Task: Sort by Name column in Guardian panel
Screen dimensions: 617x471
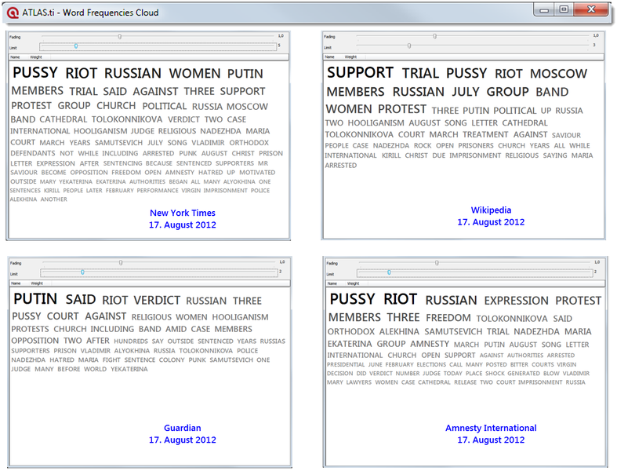Action: click(x=16, y=283)
